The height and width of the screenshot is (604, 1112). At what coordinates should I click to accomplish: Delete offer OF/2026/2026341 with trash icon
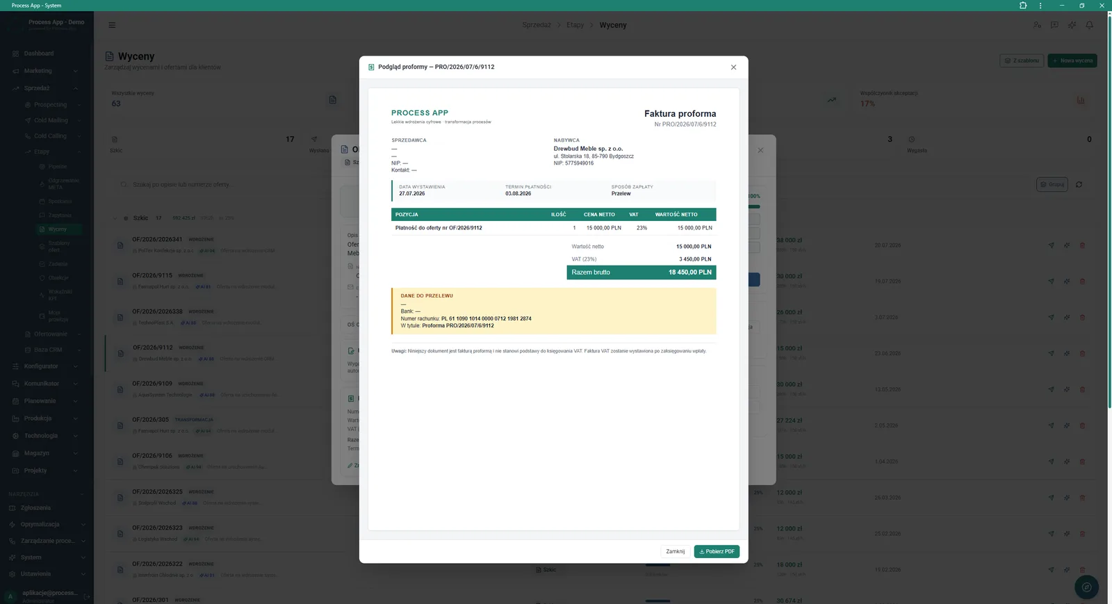click(x=1082, y=245)
